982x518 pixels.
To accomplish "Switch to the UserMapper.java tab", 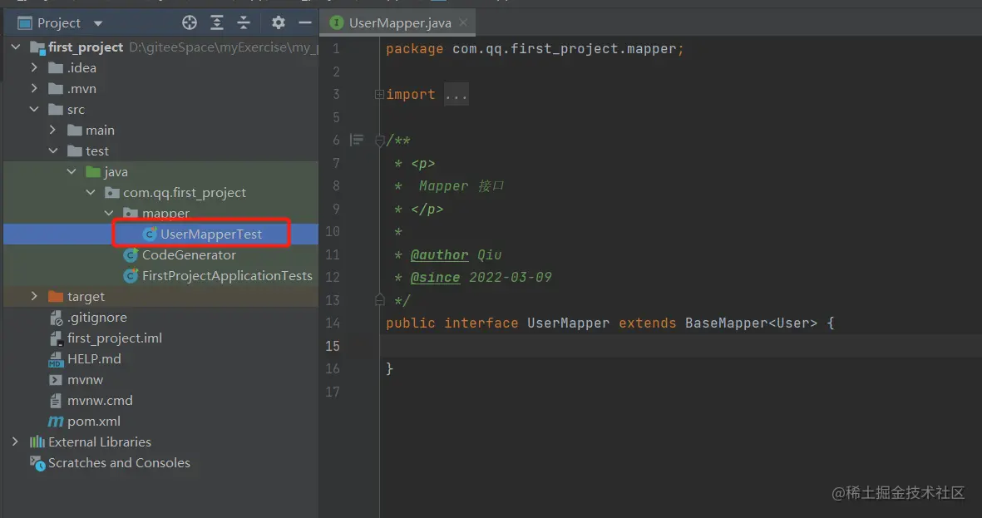I will pos(400,23).
